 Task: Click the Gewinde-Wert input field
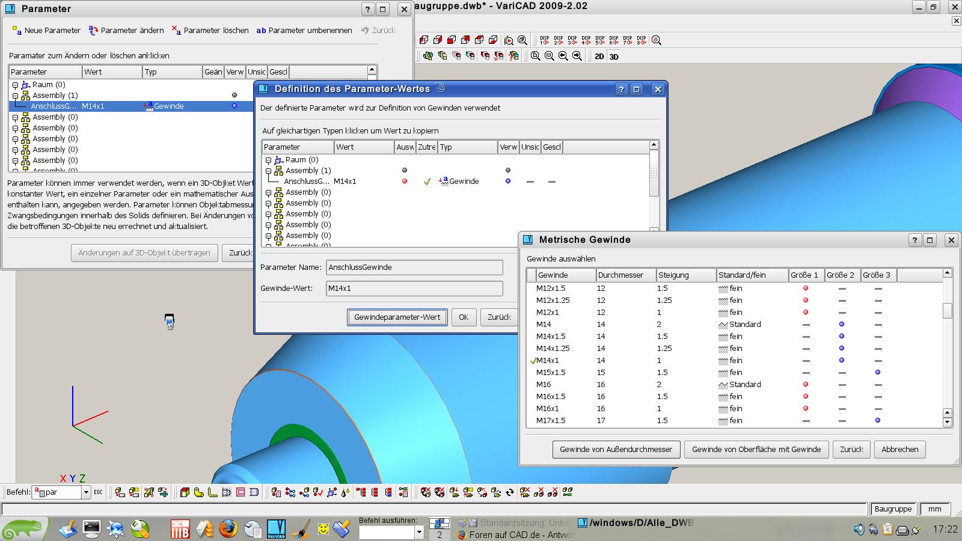click(x=414, y=289)
